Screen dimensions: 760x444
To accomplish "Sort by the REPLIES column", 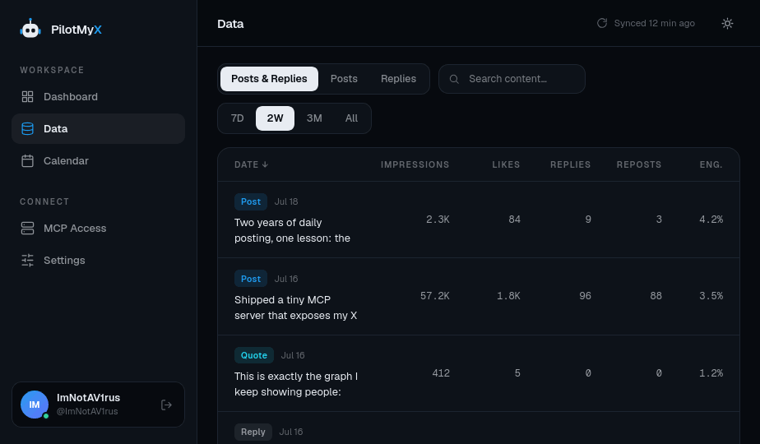I will point(571,164).
